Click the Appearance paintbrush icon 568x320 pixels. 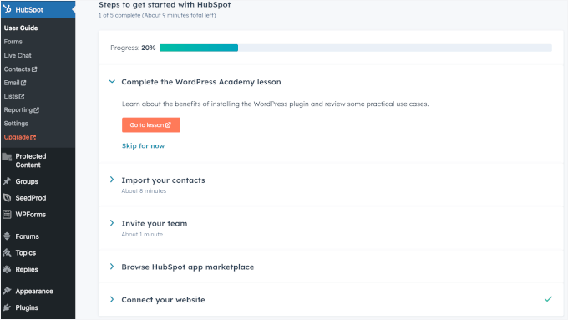pyautogui.click(x=7, y=291)
